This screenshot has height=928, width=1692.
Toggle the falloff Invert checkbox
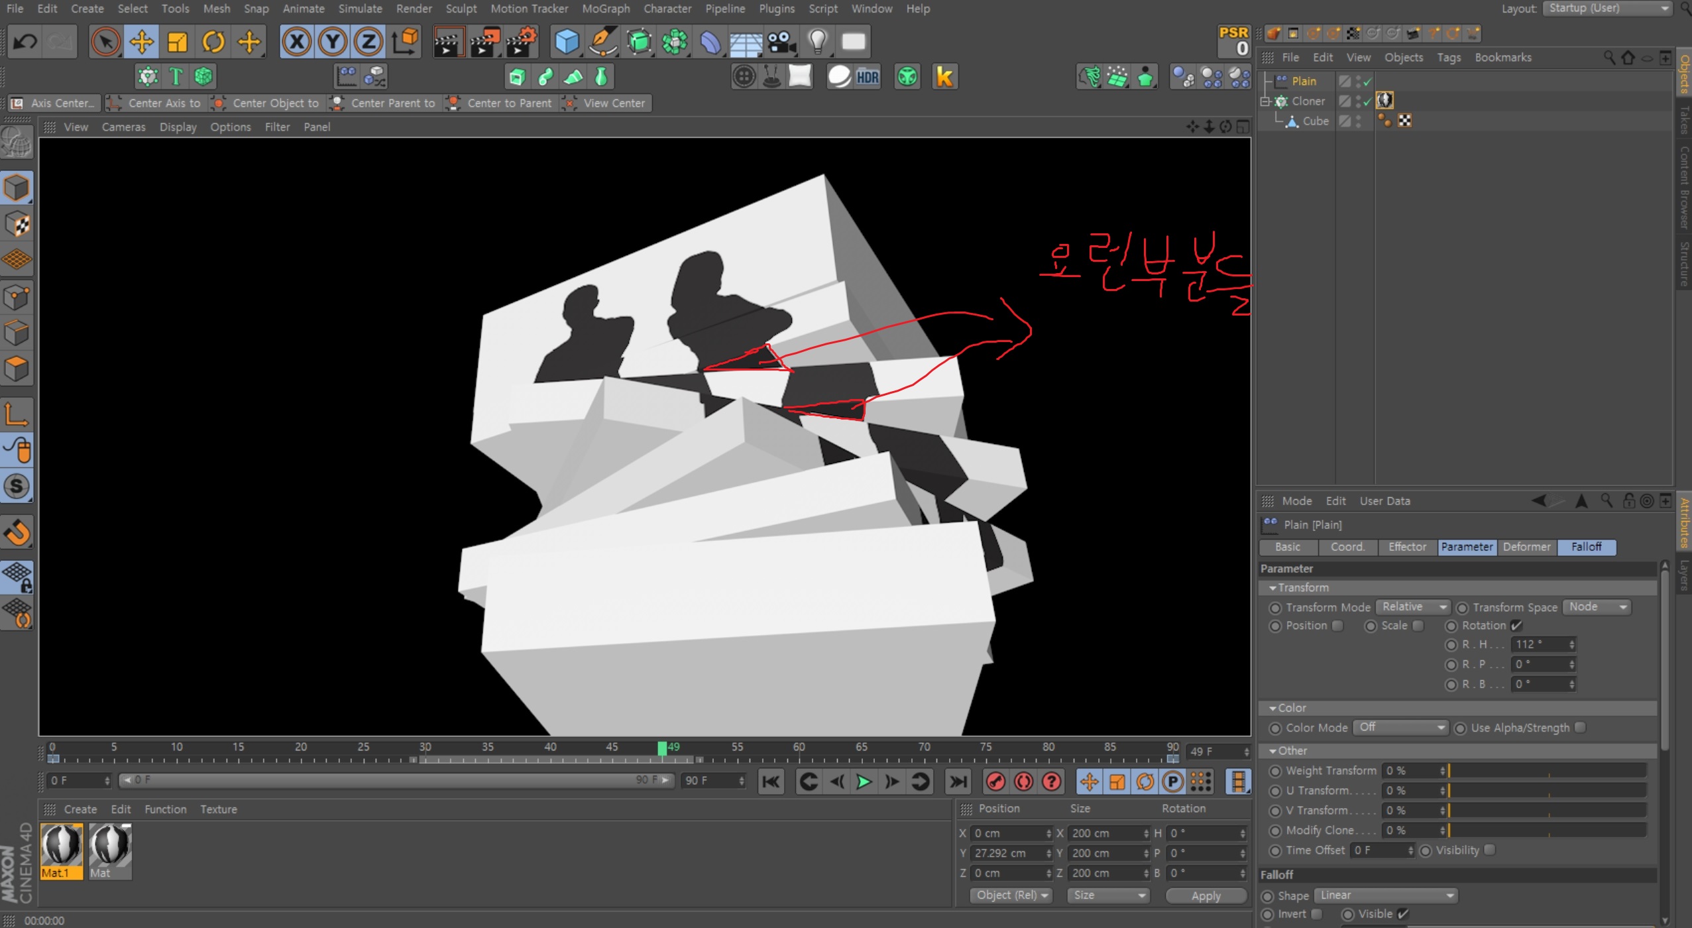pyautogui.click(x=1317, y=914)
